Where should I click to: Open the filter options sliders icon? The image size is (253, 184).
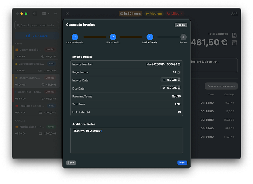point(44,13)
